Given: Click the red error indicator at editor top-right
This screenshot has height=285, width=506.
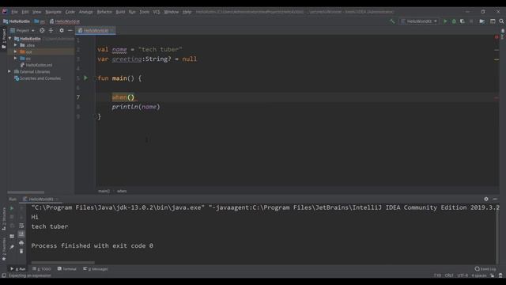Looking at the screenshot, I should click(x=497, y=37).
